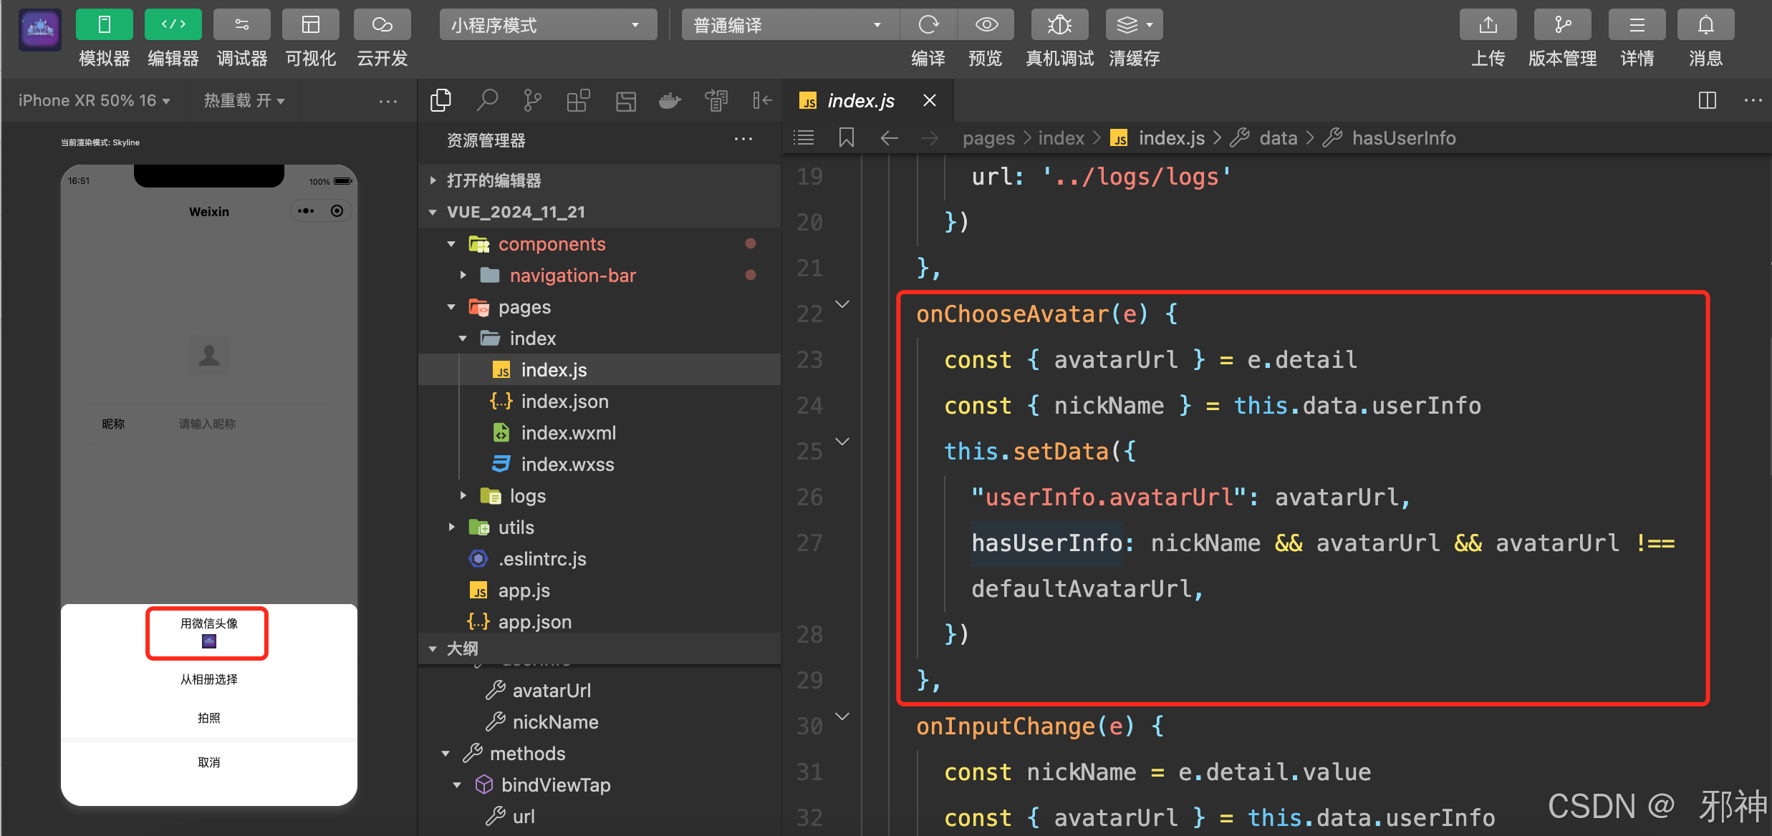Click the compile refresh icon

928,25
